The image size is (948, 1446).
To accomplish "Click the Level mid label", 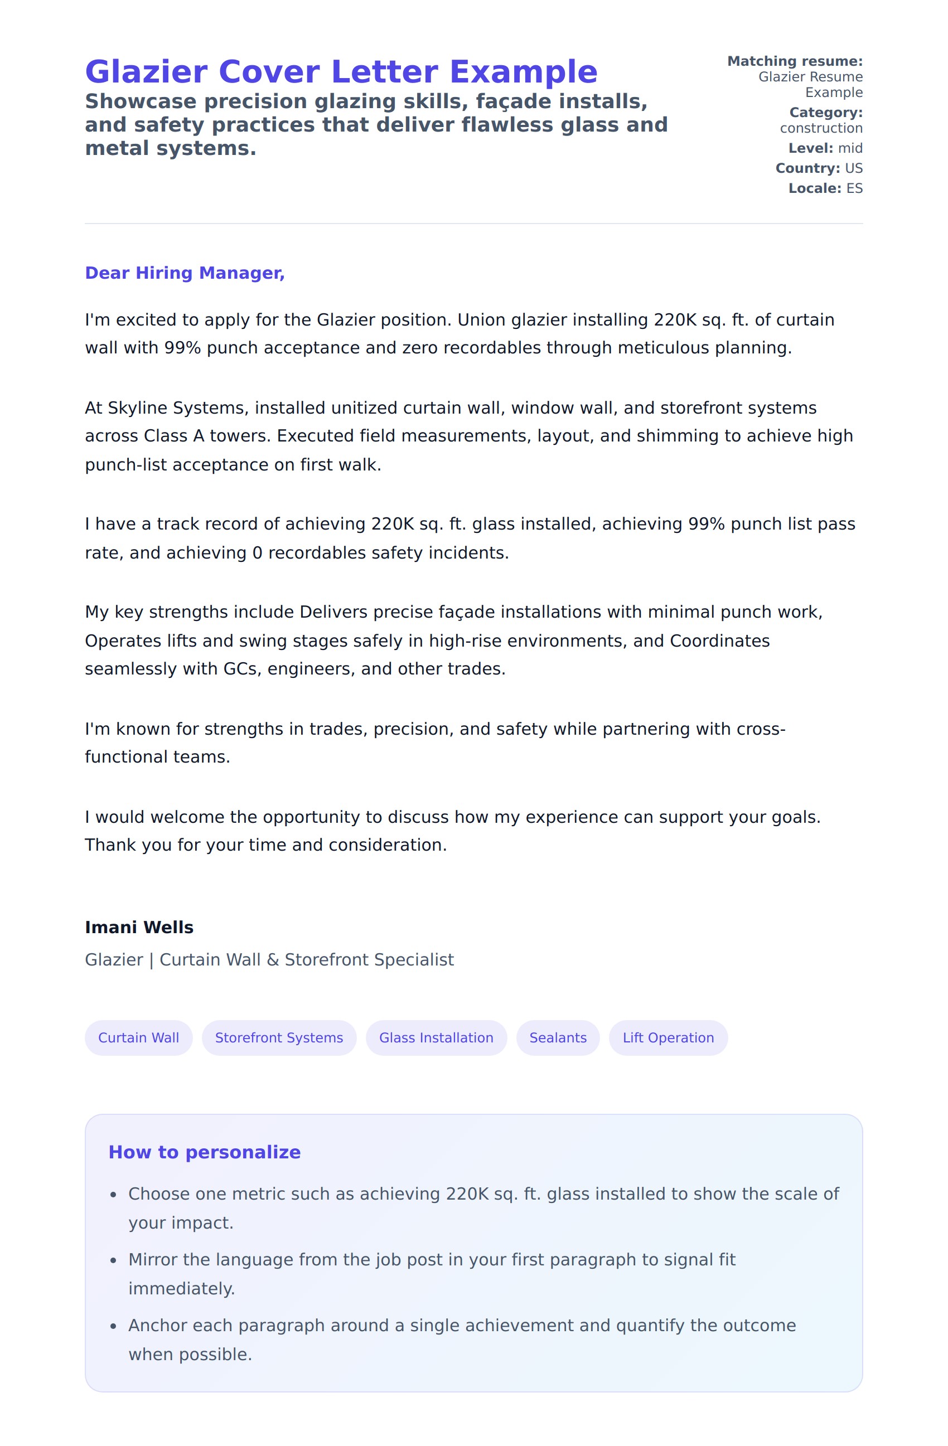I will pyautogui.click(x=825, y=148).
